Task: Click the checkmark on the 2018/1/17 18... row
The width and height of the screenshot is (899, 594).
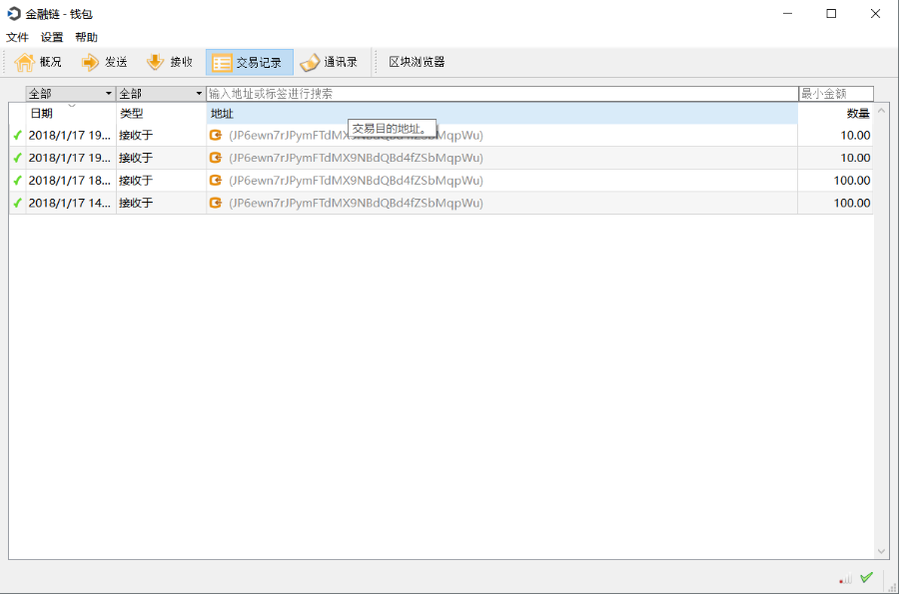Action: point(17,181)
